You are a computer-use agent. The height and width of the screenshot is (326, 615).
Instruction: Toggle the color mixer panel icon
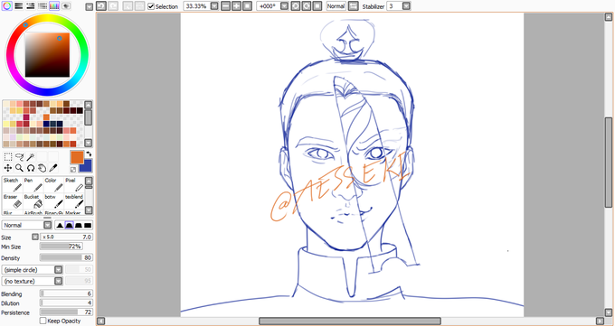(43, 6)
